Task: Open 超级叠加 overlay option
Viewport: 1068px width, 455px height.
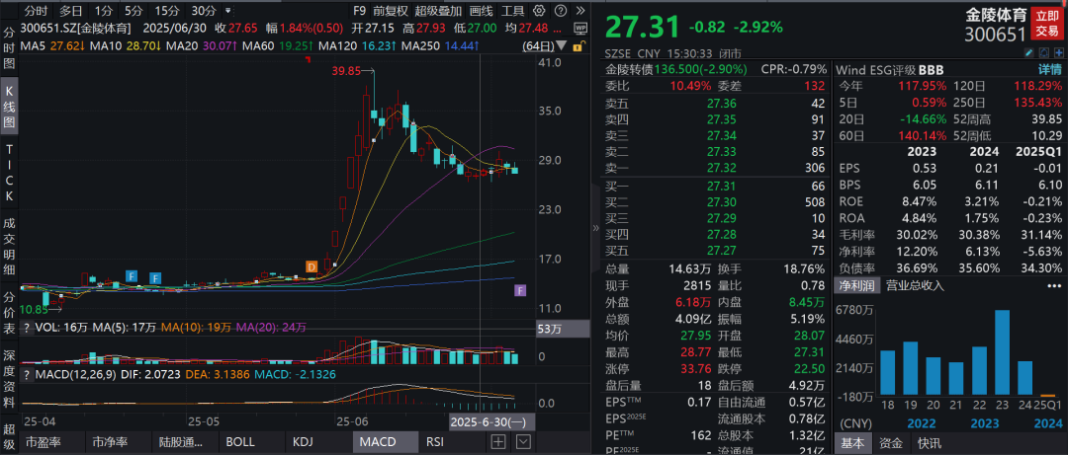Action: 438,11
